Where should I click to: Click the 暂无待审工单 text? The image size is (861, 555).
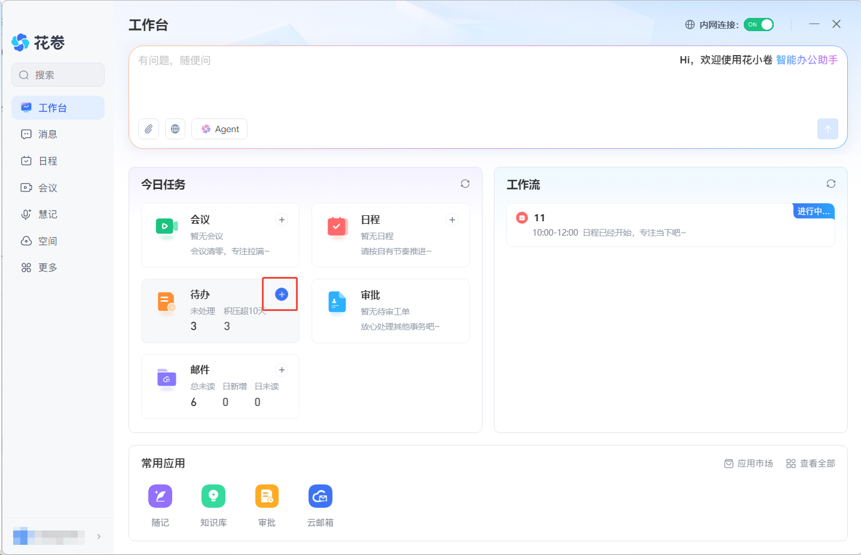386,312
